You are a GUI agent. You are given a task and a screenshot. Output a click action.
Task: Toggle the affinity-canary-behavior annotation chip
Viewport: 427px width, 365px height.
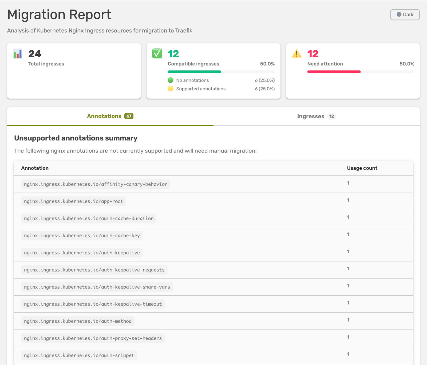point(95,184)
